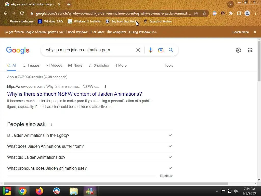Click the flag-colored extension icon

point(215,13)
